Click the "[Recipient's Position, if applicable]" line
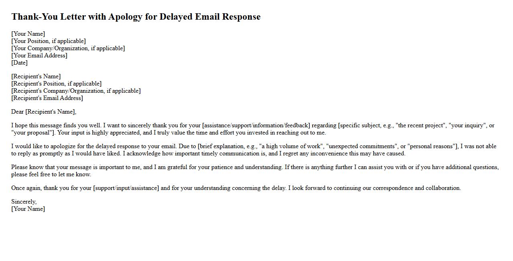513x261 pixels. 56,84
